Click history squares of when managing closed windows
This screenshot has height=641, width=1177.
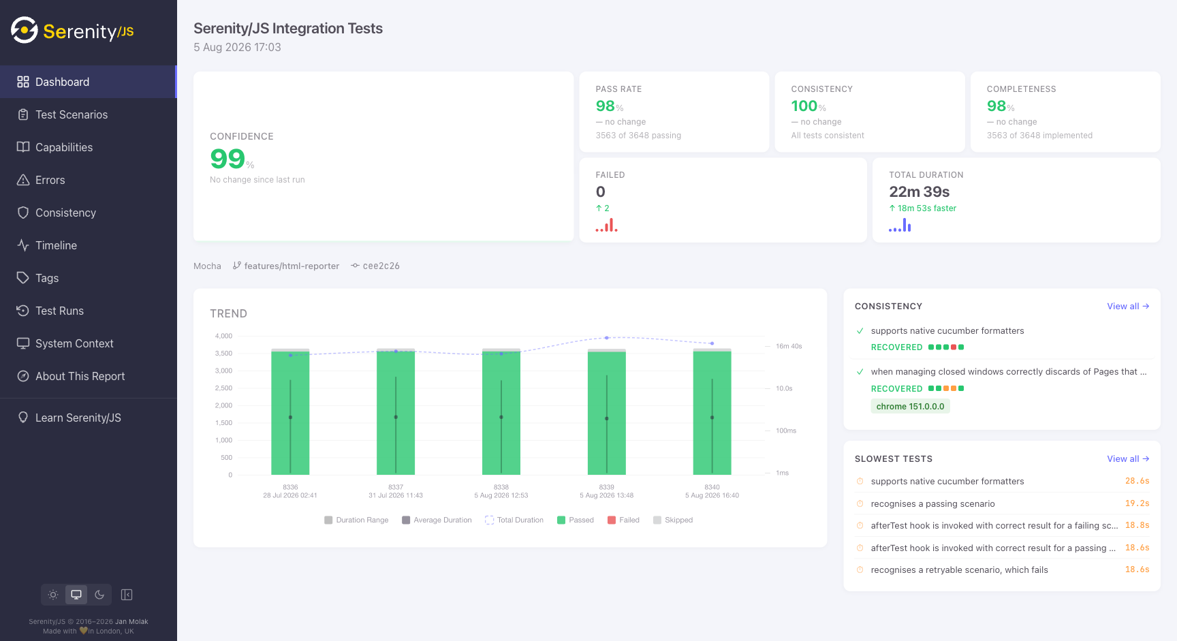[946, 388]
